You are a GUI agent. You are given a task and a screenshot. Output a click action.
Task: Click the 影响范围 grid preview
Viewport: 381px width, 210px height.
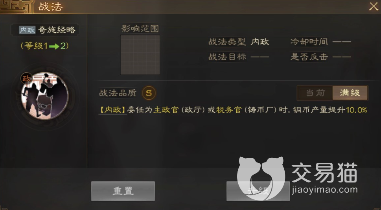coord(140,55)
